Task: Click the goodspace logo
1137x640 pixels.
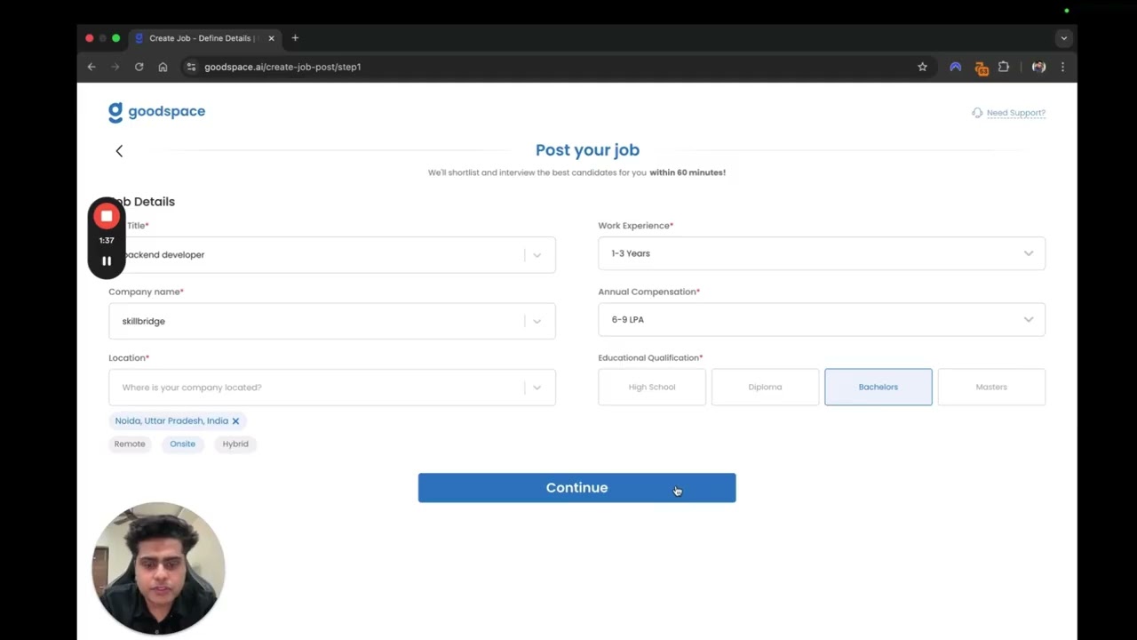Action: pos(156,112)
